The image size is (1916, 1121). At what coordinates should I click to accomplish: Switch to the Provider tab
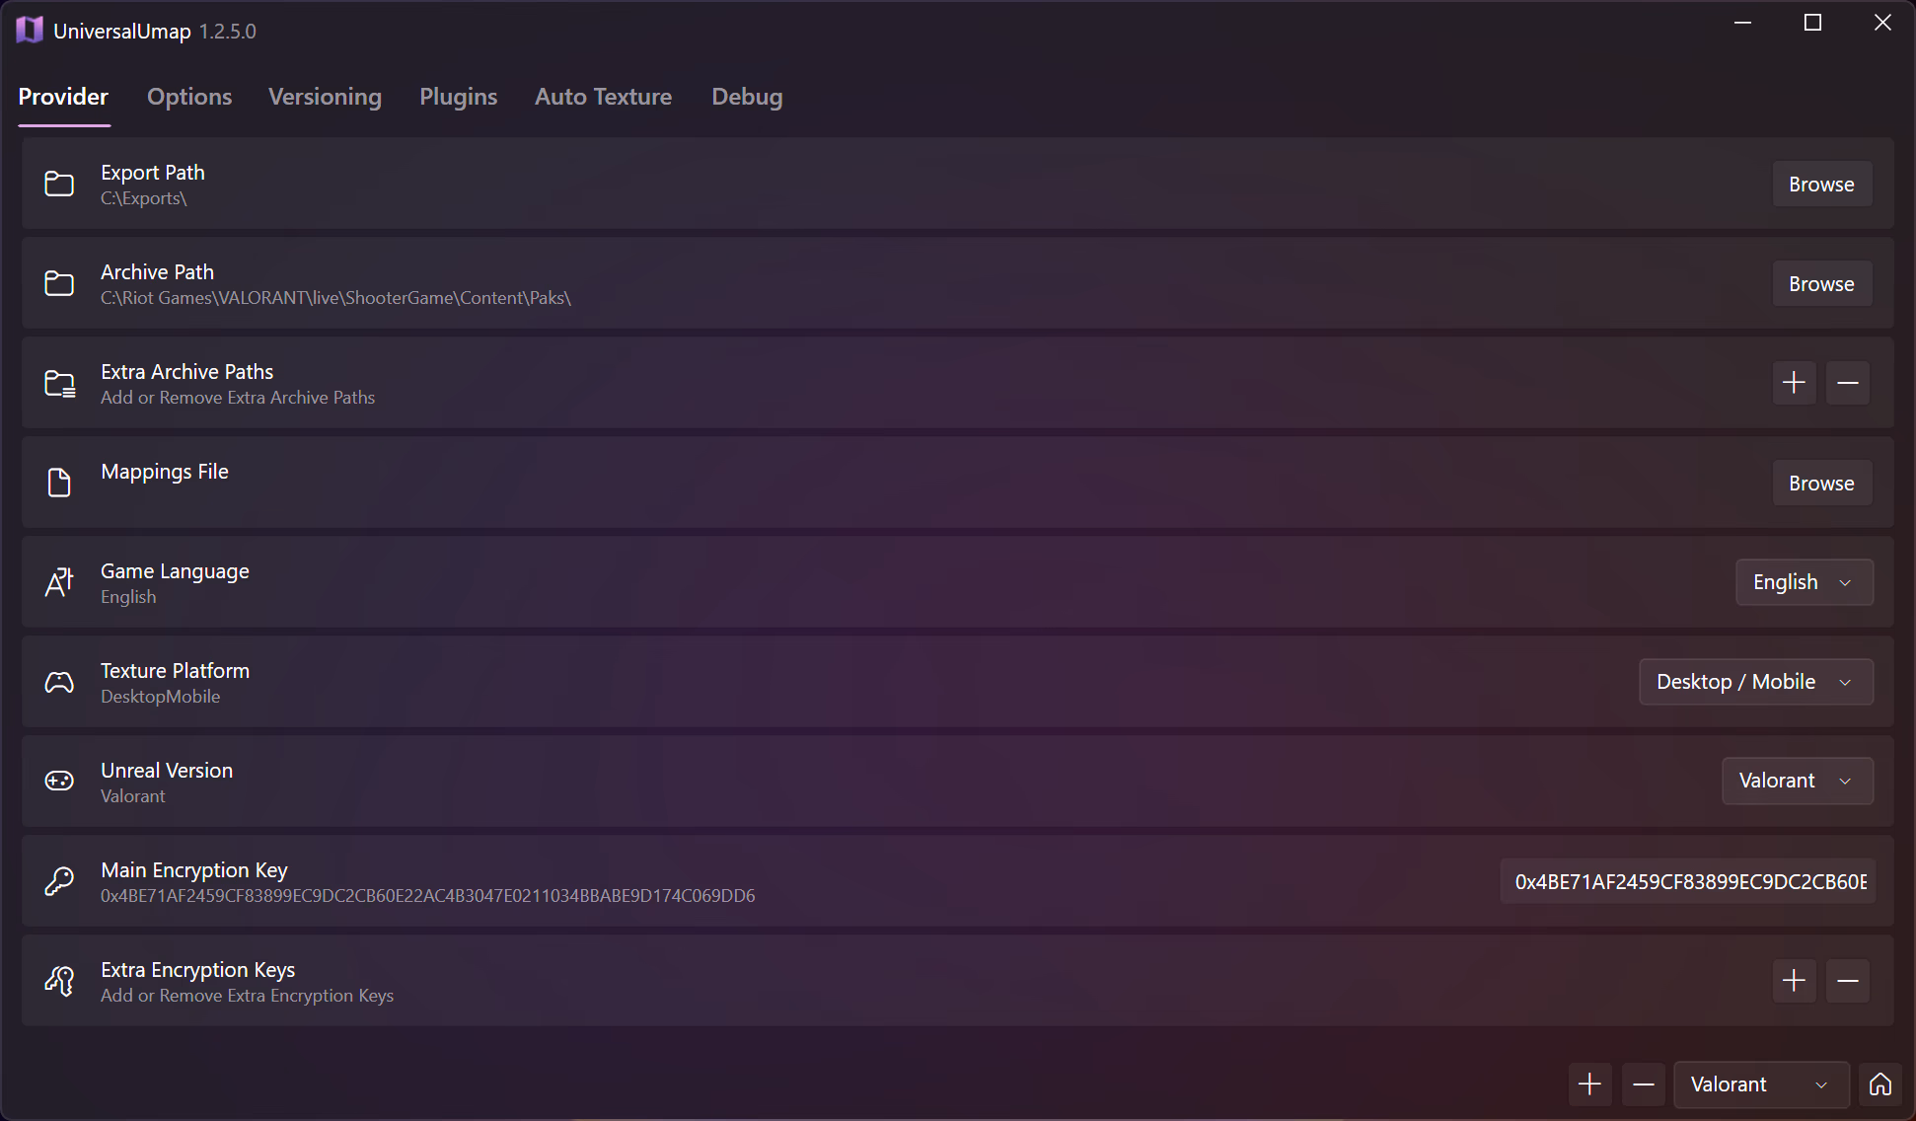tap(63, 97)
